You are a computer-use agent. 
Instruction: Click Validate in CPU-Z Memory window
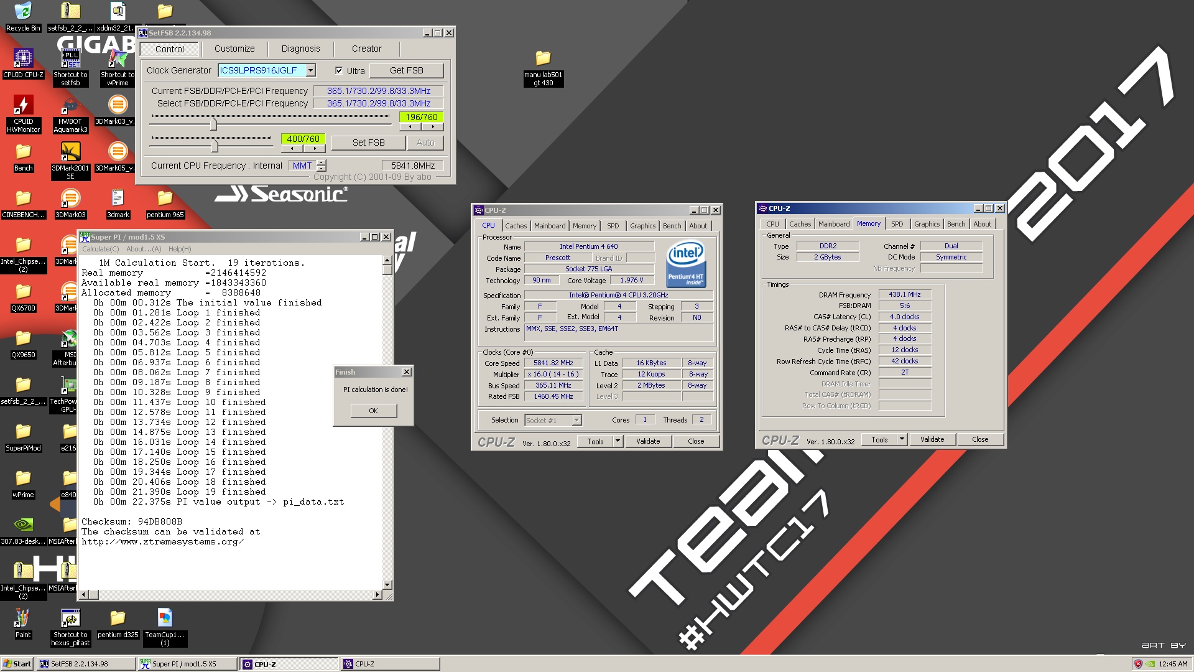coord(932,439)
